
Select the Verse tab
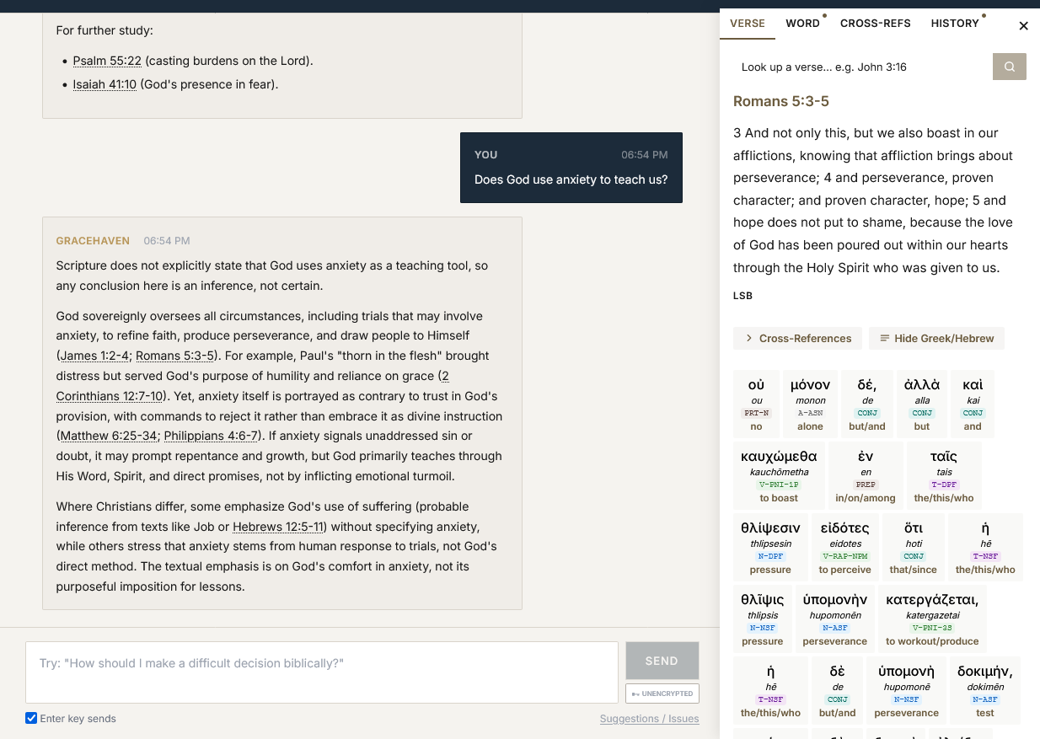tap(747, 24)
